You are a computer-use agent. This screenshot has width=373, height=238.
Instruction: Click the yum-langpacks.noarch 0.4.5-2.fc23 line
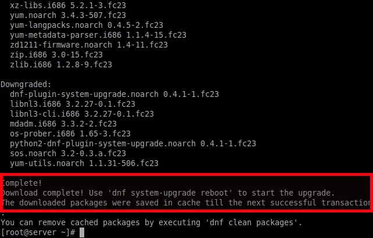tap(87, 25)
